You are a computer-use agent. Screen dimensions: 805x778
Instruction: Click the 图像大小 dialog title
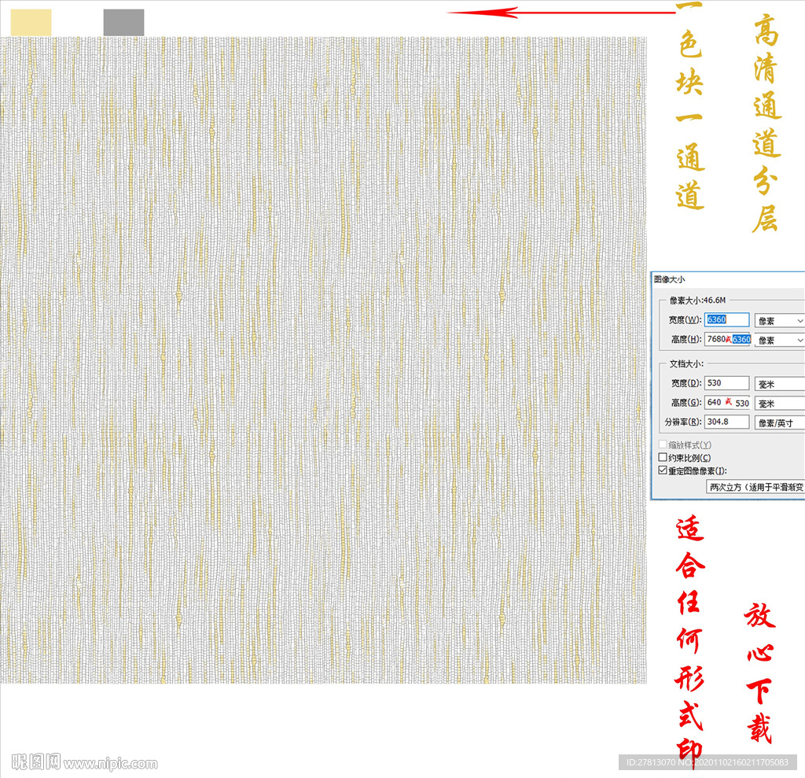pos(670,279)
